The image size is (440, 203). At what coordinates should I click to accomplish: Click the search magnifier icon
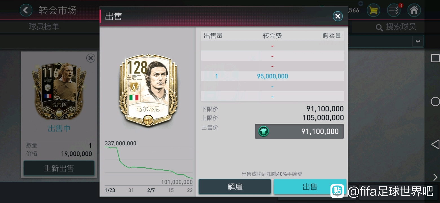click(x=379, y=27)
